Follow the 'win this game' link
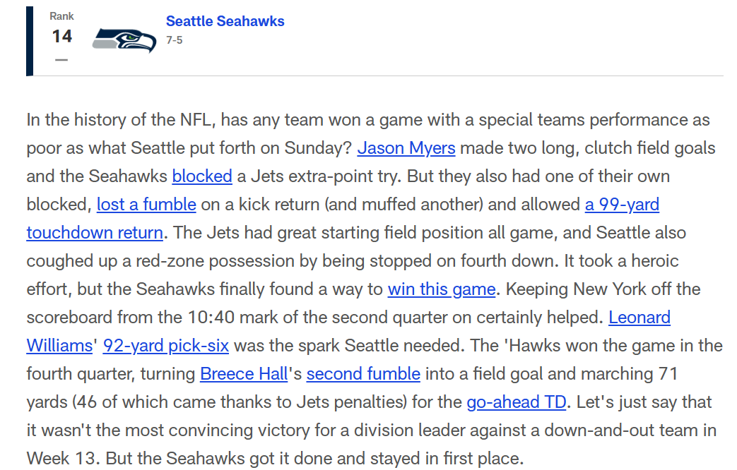This screenshot has height=470, width=737. [442, 289]
